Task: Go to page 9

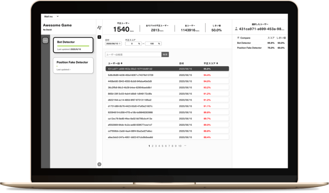Action: coord(176,146)
